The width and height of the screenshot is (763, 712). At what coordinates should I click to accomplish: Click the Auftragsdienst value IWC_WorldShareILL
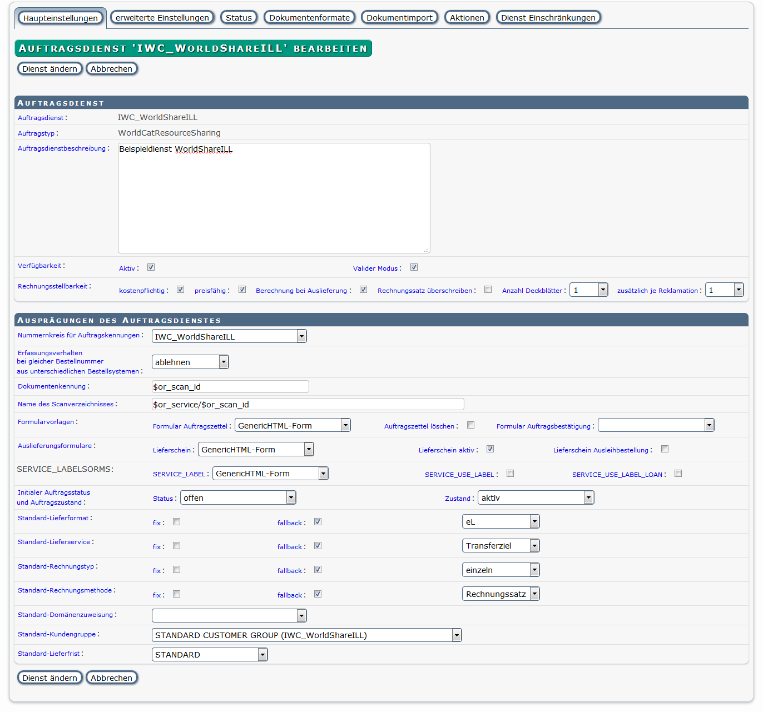pos(157,117)
